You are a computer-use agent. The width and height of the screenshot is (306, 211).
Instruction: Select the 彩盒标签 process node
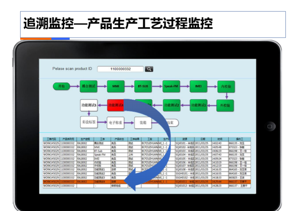point(89,122)
